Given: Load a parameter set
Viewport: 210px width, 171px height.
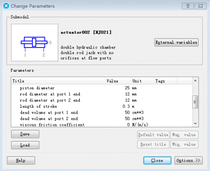Looking at the screenshot, I should pos(25,145).
